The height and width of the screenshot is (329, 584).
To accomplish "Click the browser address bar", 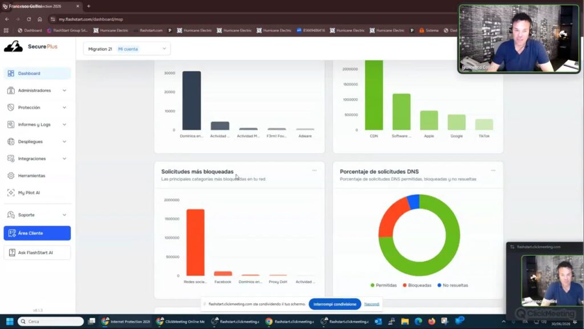I will click(x=253, y=19).
